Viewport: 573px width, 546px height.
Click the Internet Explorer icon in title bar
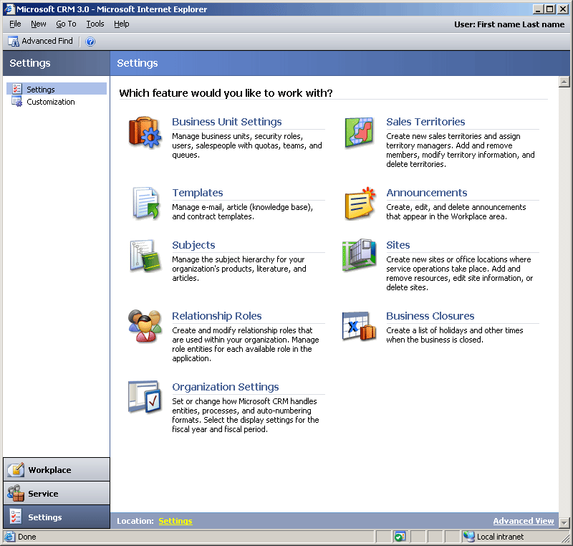(x=9, y=9)
